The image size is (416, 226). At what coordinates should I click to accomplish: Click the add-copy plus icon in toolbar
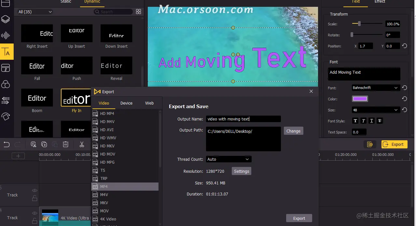point(44,144)
